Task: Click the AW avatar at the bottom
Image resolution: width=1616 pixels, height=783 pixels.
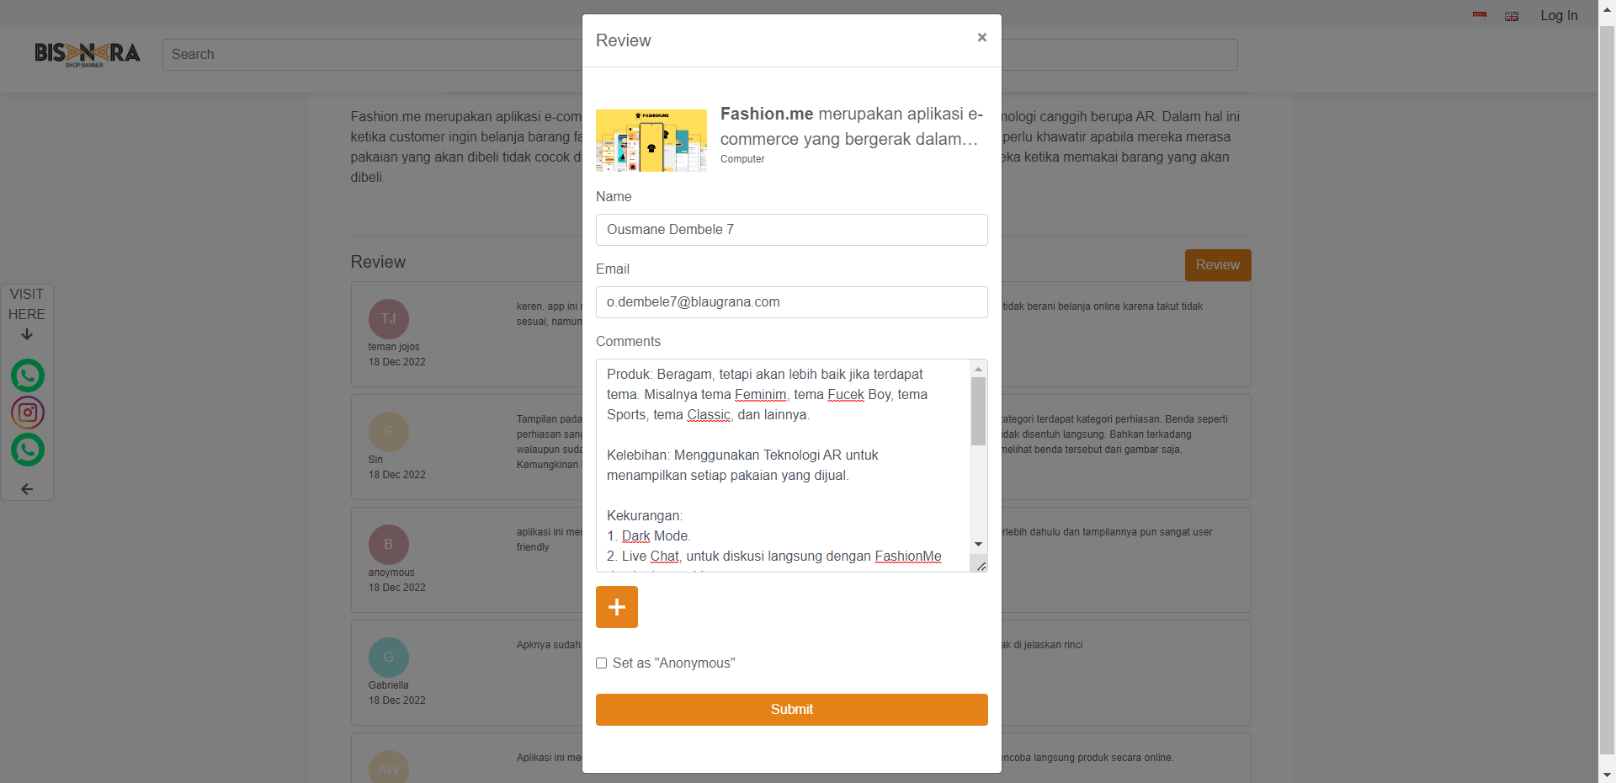Action: (389, 767)
